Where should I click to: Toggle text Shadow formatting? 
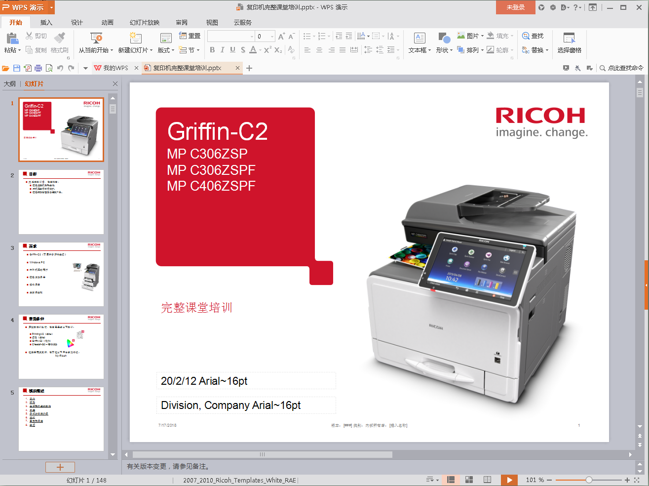243,50
